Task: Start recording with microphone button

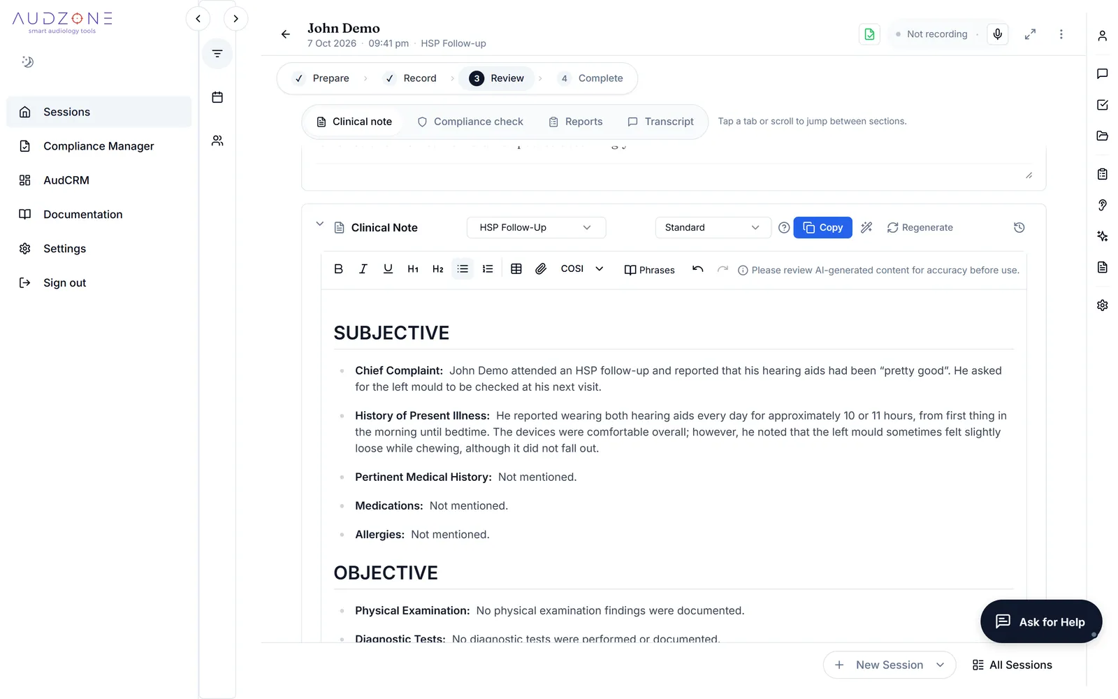Action: [x=997, y=34]
